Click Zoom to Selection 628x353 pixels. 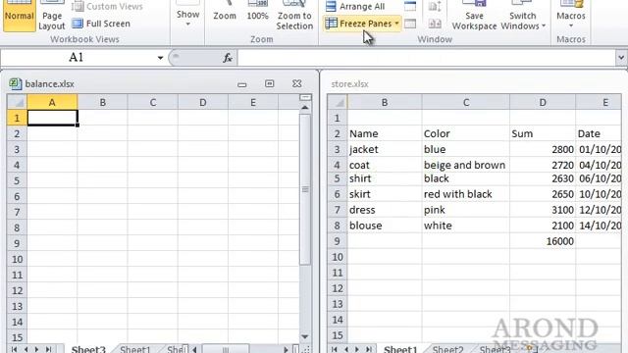(x=294, y=16)
